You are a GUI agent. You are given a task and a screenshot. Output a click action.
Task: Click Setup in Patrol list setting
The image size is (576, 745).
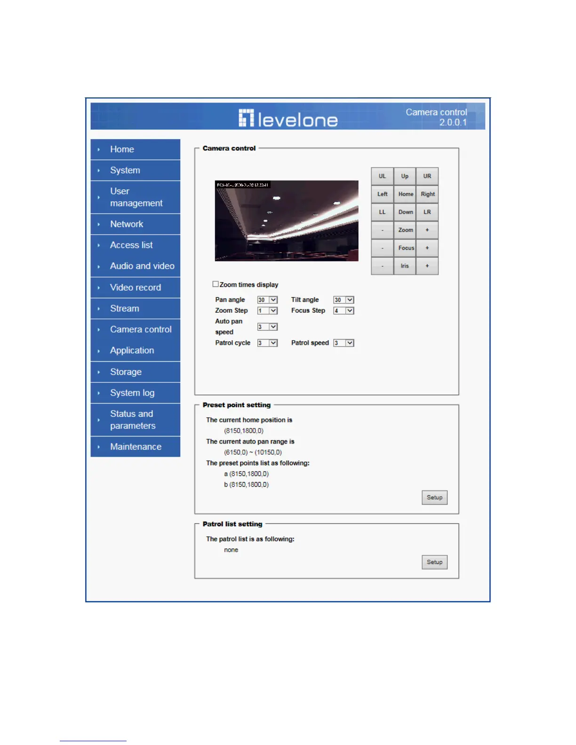(434, 562)
